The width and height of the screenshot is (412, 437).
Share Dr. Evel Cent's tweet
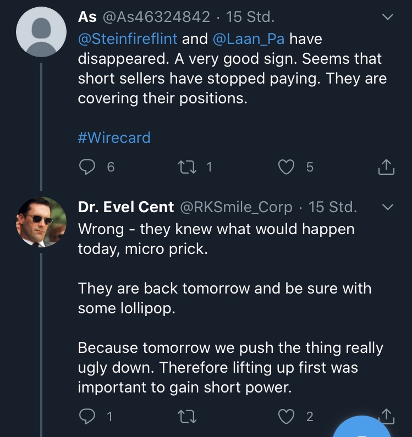(386, 416)
